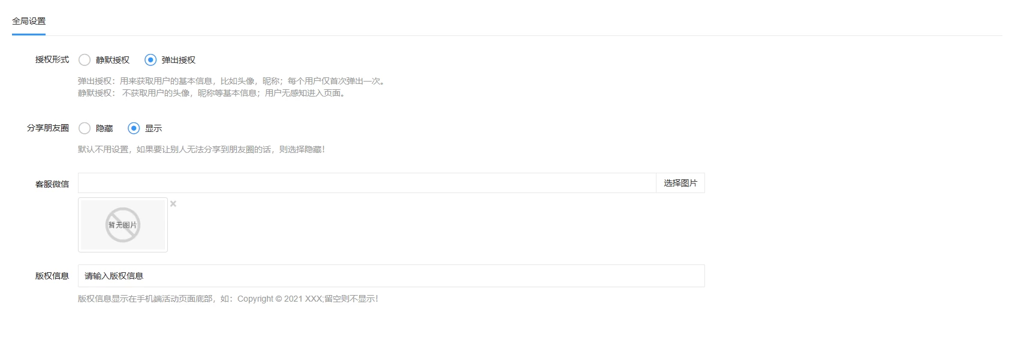The image size is (1009, 349).
Task: Remove the image using the x icon
Action: coord(173,204)
